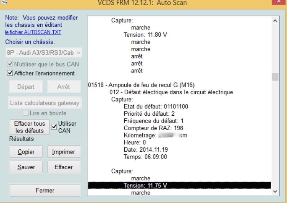287x203 pixels.
Task: Toggle N'utiliser que le bus CAN checkbox
Action: tap(10, 64)
